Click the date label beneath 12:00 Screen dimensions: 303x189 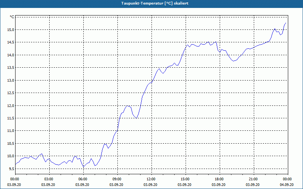pyautogui.click(x=150, y=185)
